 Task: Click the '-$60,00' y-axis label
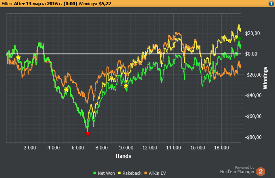coord(253,116)
